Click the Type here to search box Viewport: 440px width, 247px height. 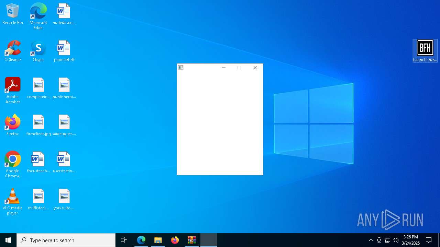[66, 240]
